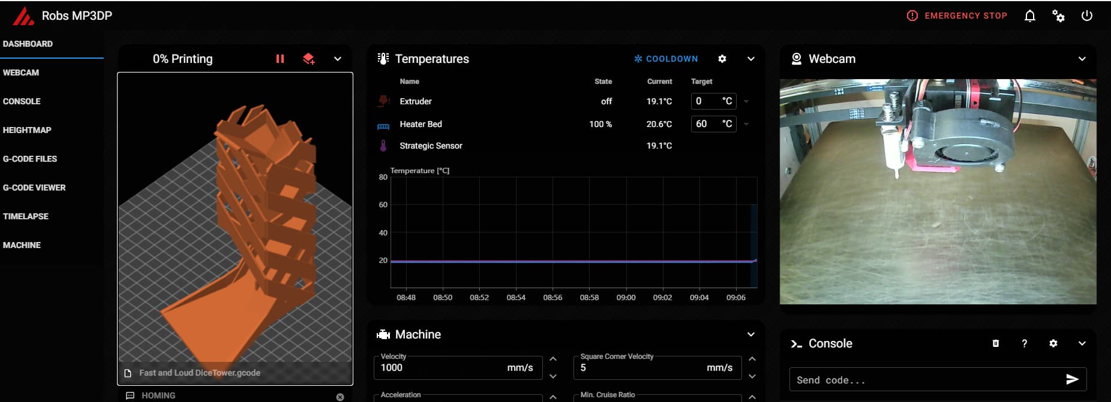Click the Robs MP3DP title
The height and width of the screenshot is (402, 1111).
pos(77,16)
